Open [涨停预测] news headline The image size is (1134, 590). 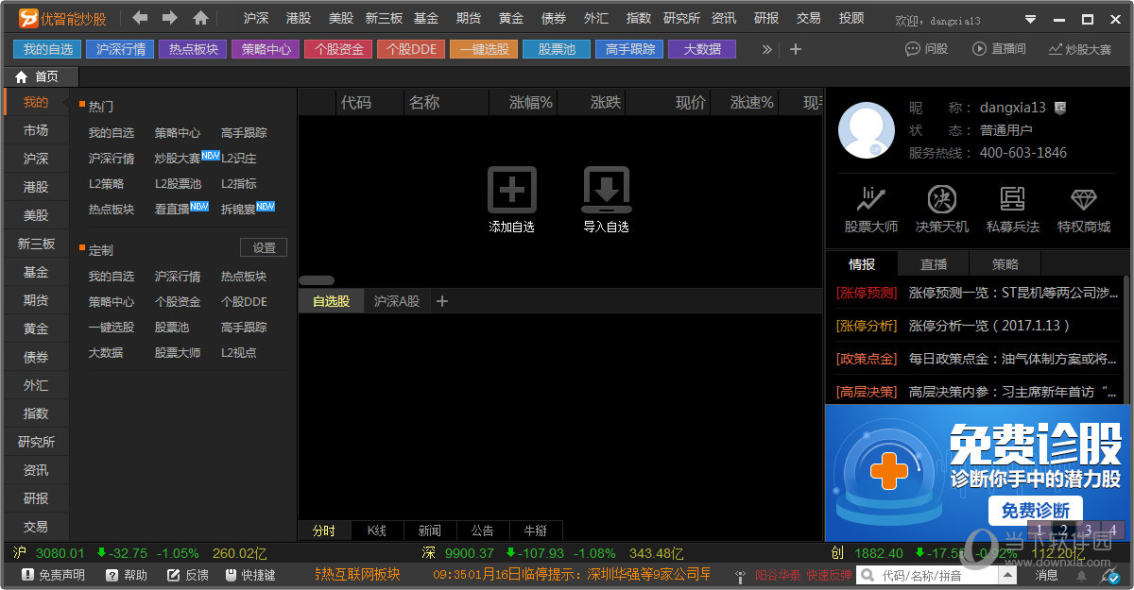pyautogui.click(x=977, y=293)
